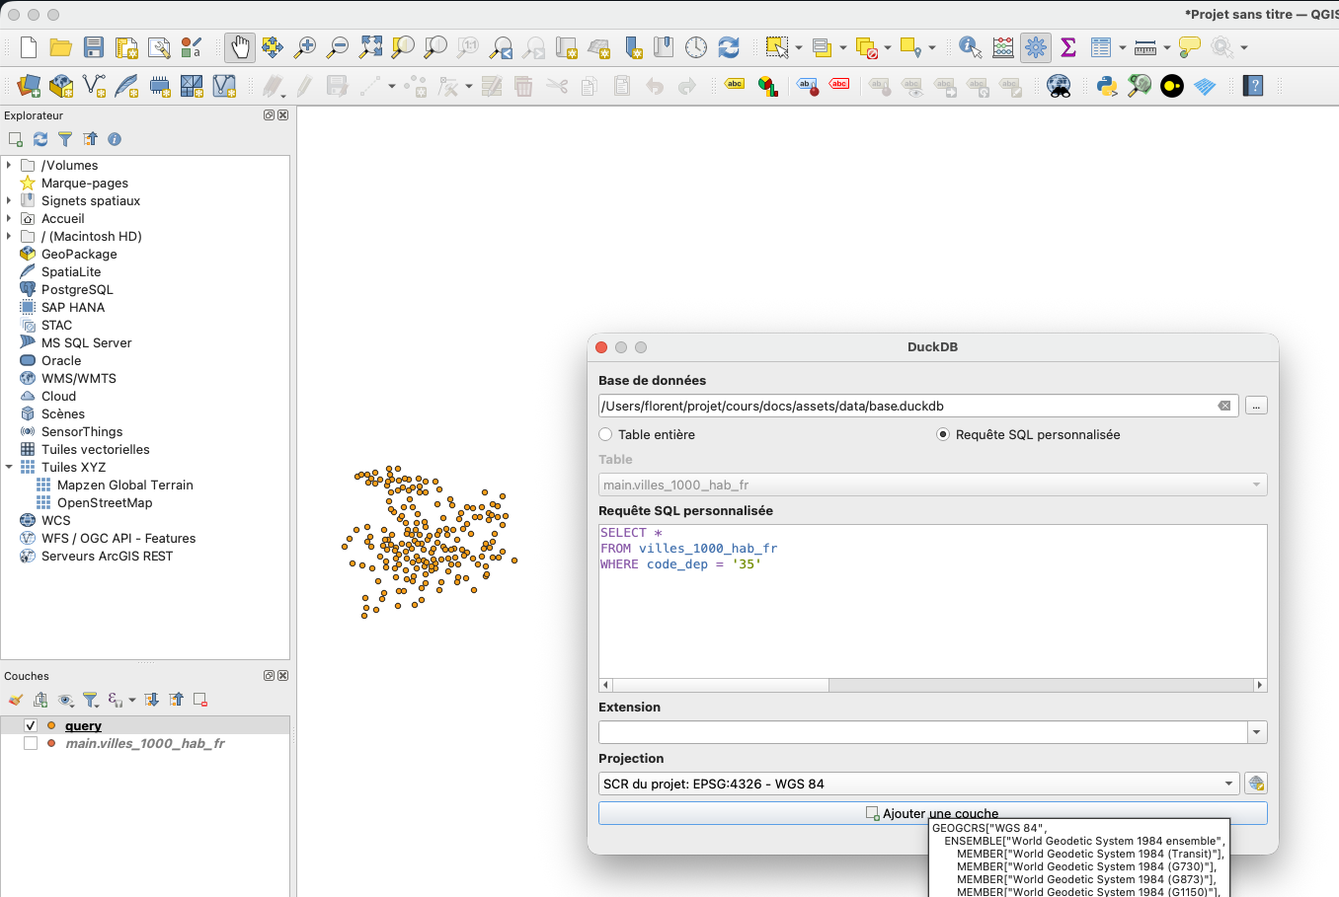
Task: Select Mapzen Global Terrain tile entry
Action: click(x=124, y=485)
